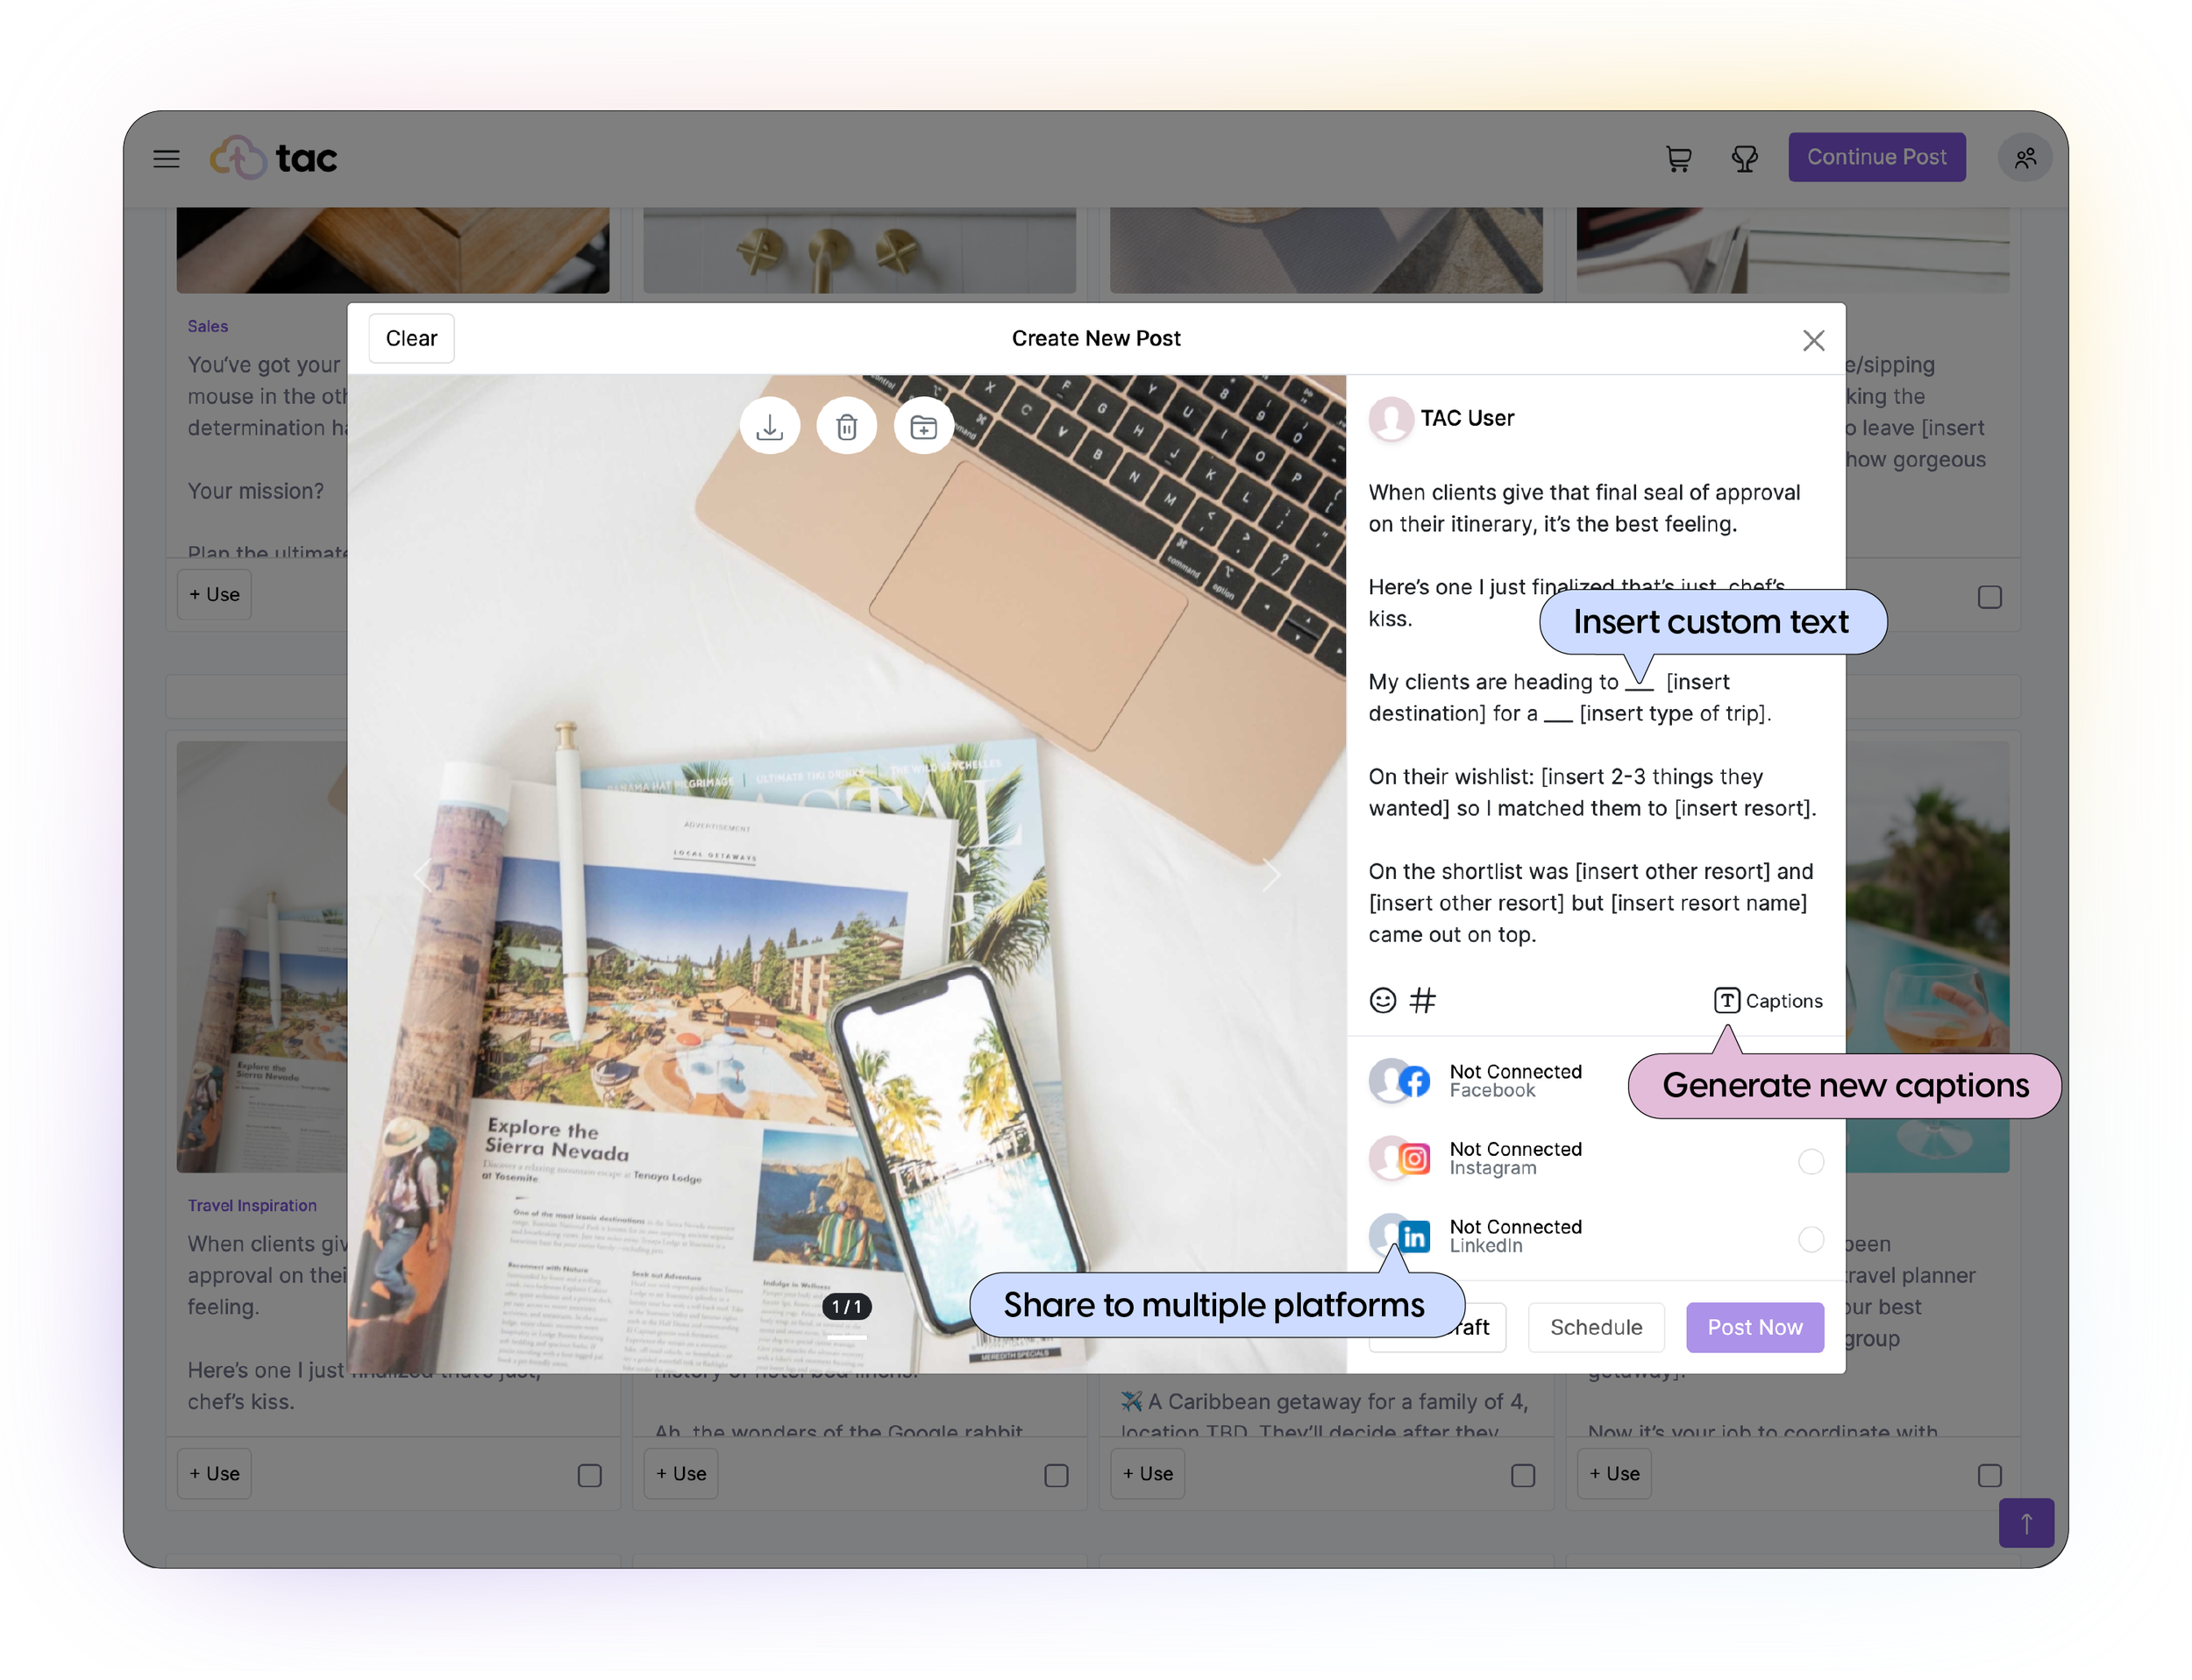Insert hashtags using the hashtag icon

pyautogui.click(x=1421, y=1000)
